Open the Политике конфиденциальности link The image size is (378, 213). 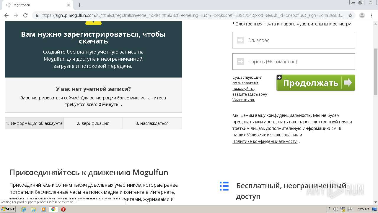coord(265,141)
